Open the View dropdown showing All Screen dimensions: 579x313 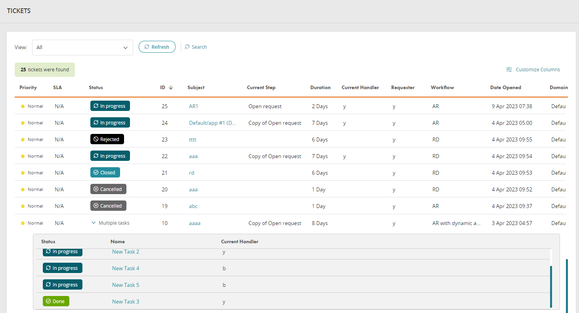click(x=82, y=48)
